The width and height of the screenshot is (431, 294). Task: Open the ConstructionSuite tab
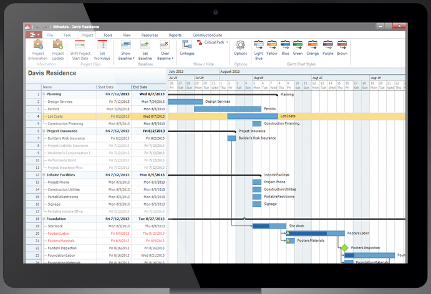pos(208,36)
